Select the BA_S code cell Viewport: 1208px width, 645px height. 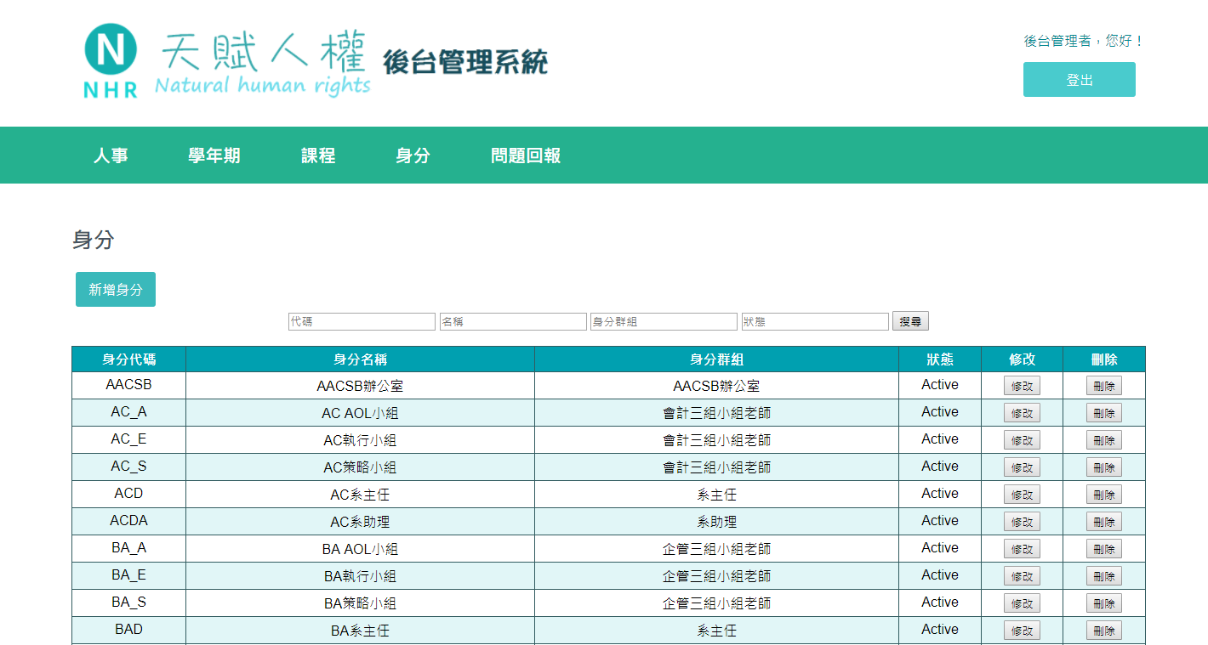tap(128, 603)
